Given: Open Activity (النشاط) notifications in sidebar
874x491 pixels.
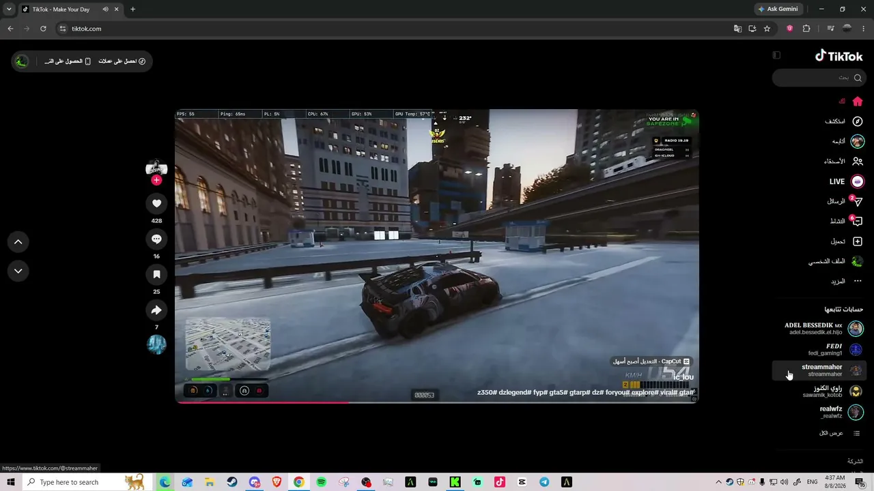Looking at the screenshot, I should pyautogui.click(x=846, y=221).
